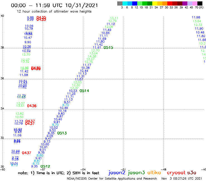Click the wave height value 10.23
This screenshot has height=181, width=206.
pos(73,91)
